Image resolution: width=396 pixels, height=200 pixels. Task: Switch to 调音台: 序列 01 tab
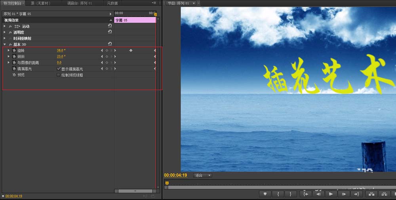click(80, 3)
